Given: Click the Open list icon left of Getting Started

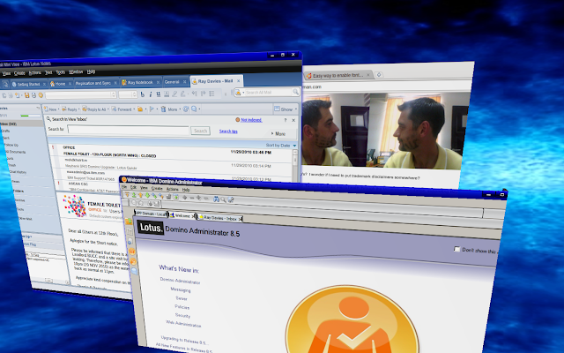Looking at the screenshot, I should pyautogui.click(x=5, y=85).
